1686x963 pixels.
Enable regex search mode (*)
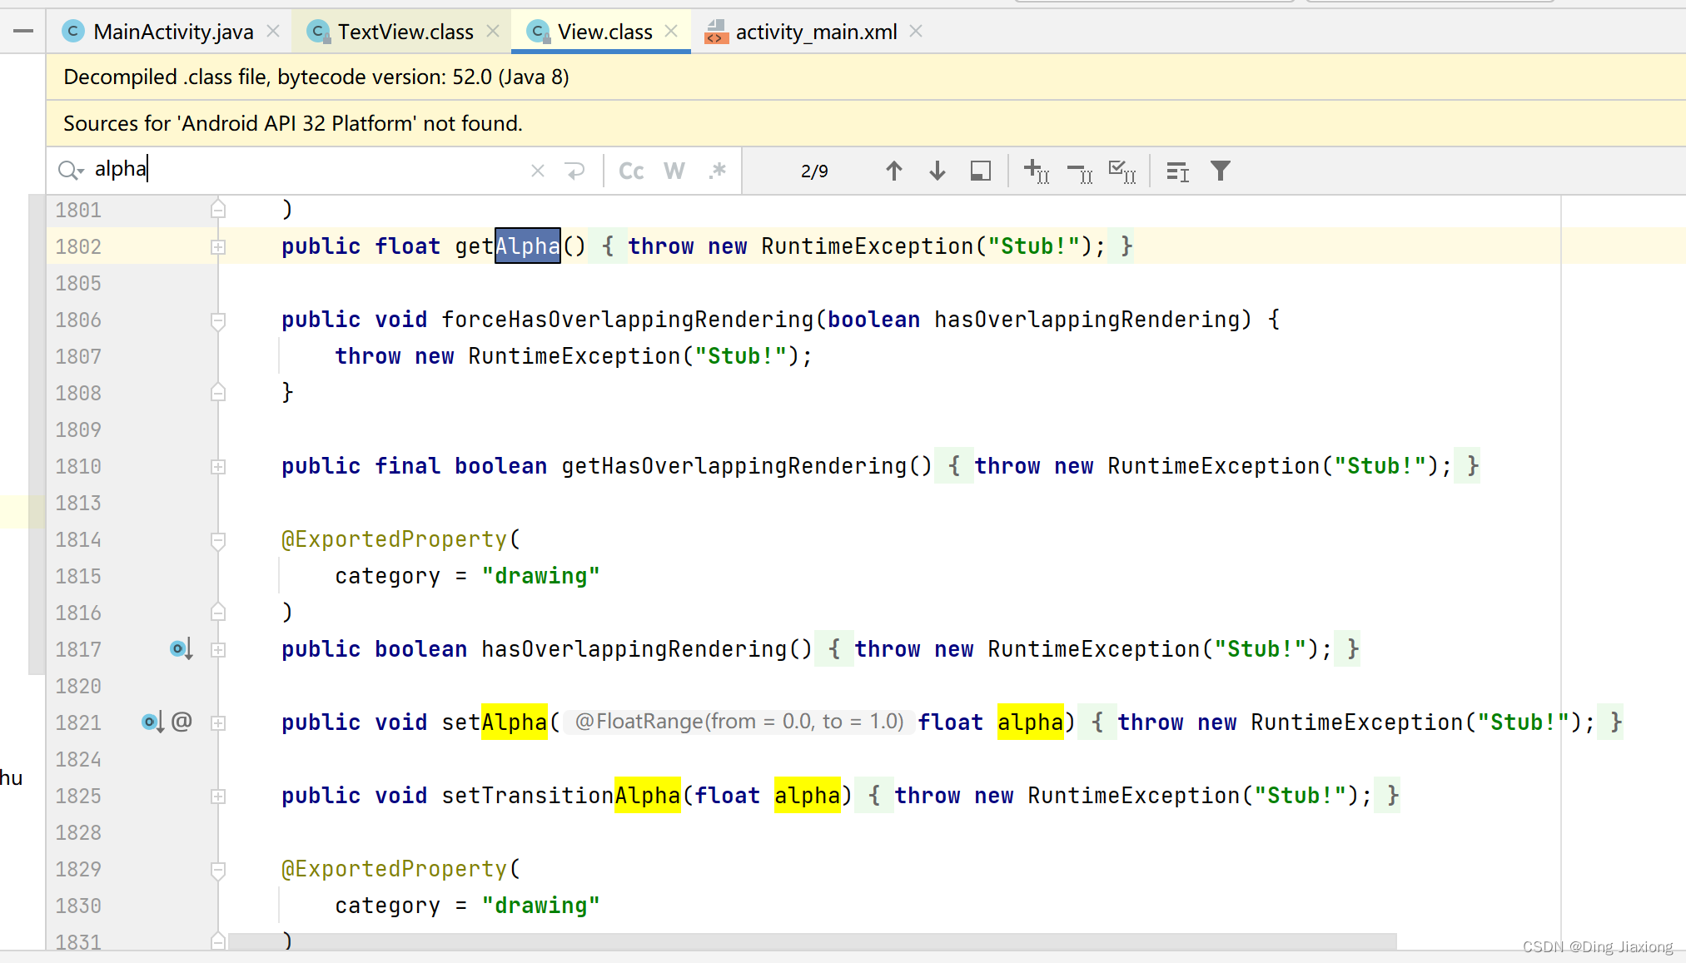coord(717,170)
